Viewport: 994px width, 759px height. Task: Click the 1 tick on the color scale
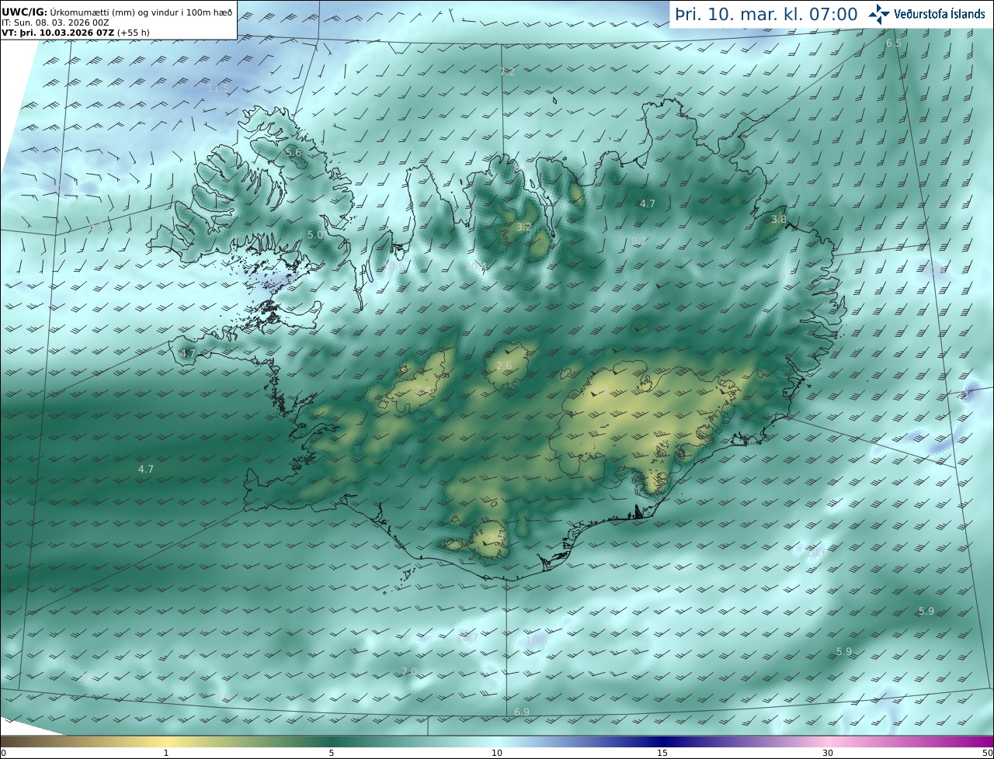click(x=166, y=753)
